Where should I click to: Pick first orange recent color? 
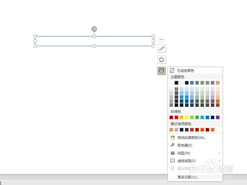(171, 130)
